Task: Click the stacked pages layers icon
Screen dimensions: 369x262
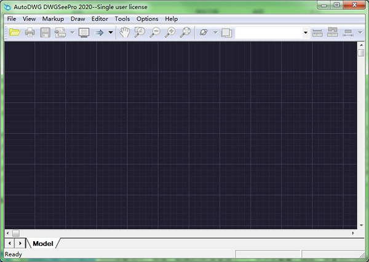Action: coord(226,33)
